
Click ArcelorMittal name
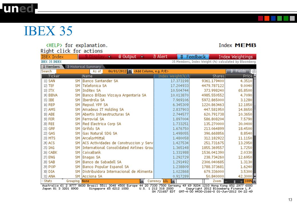94,138
